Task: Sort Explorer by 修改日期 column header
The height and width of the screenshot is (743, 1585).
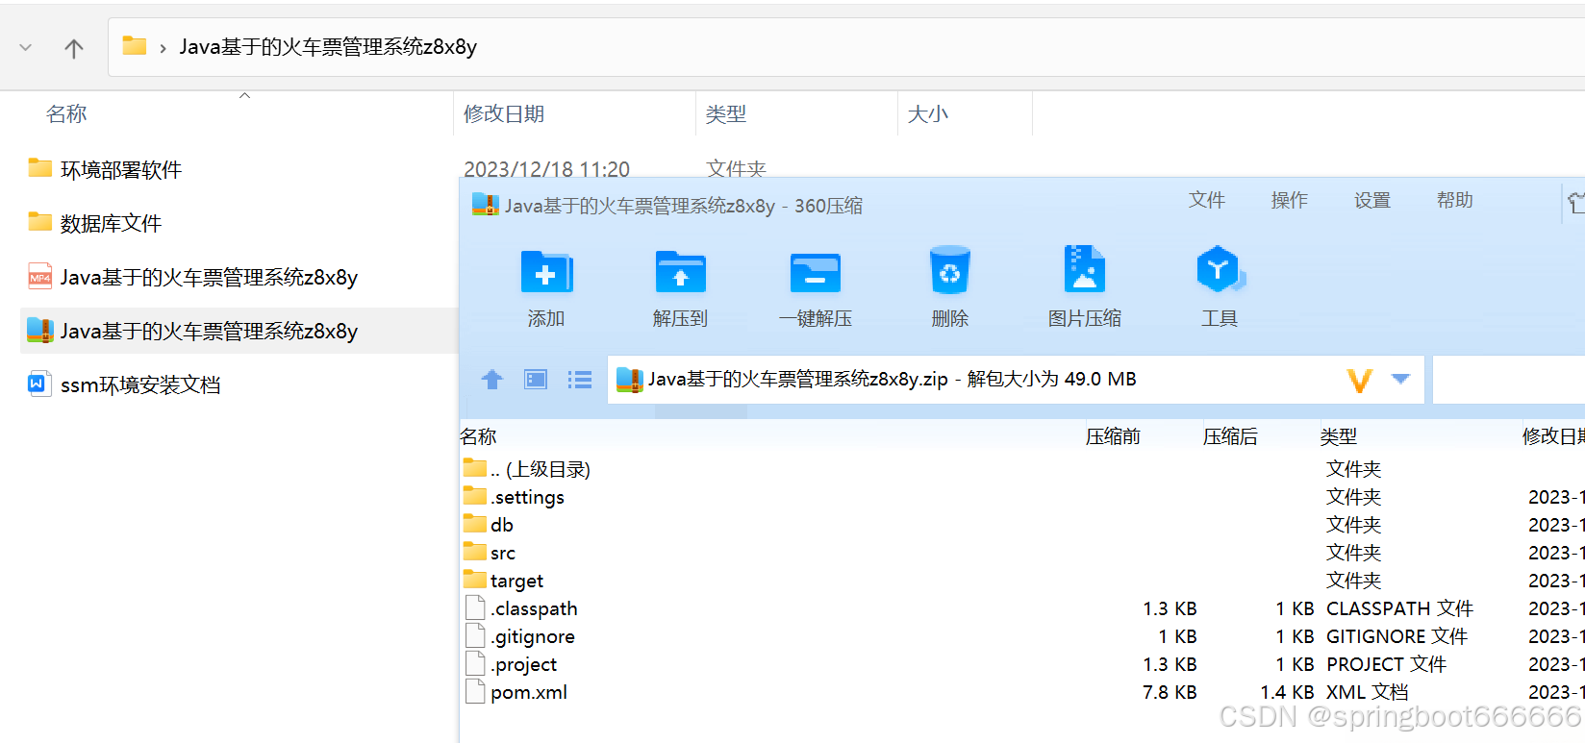Action: [504, 113]
